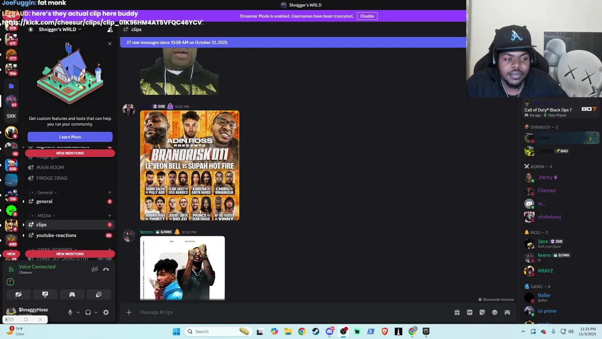Open File Explorer from the taskbar
Image resolution: width=602 pixels, height=339 pixels.
pyautogui.click(x=288, y=331)
